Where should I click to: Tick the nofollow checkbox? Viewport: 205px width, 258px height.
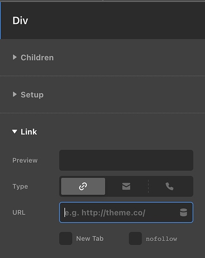[x=135, y=238]
